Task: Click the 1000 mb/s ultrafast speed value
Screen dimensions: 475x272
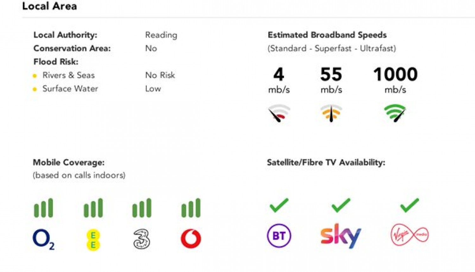Action: point(395,75)
